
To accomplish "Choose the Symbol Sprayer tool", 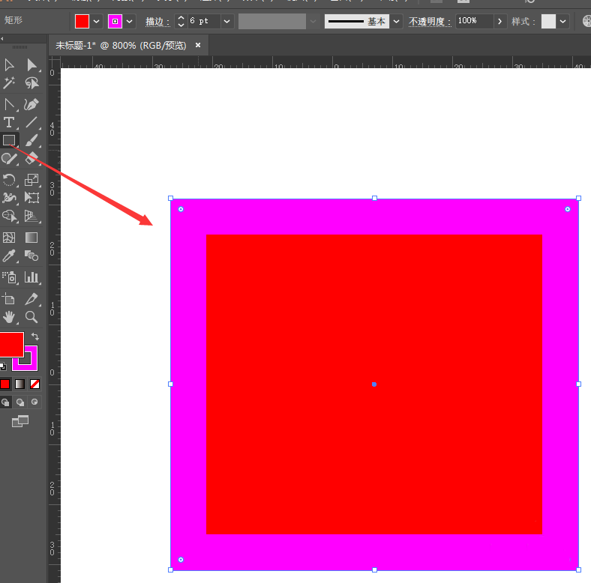I will pyautogui.click(x=9, y=277).
